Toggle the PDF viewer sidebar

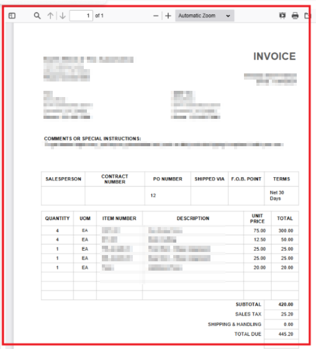[12, 16]
